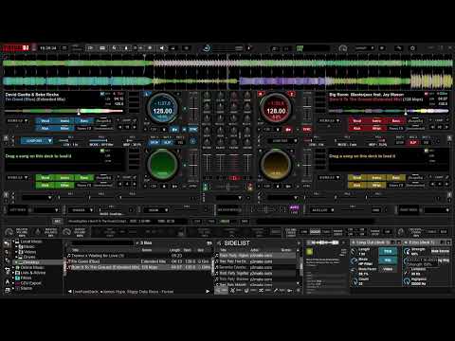Select the 'I'm Good (Blue)' track row
This screenshot has width=455, height=341.
click(139, 261)
